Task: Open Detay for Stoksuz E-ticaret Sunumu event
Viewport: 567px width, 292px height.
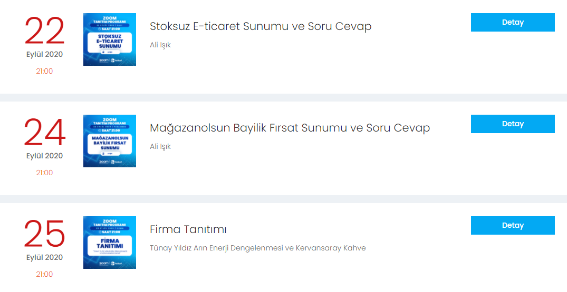Action: point(512,22)
